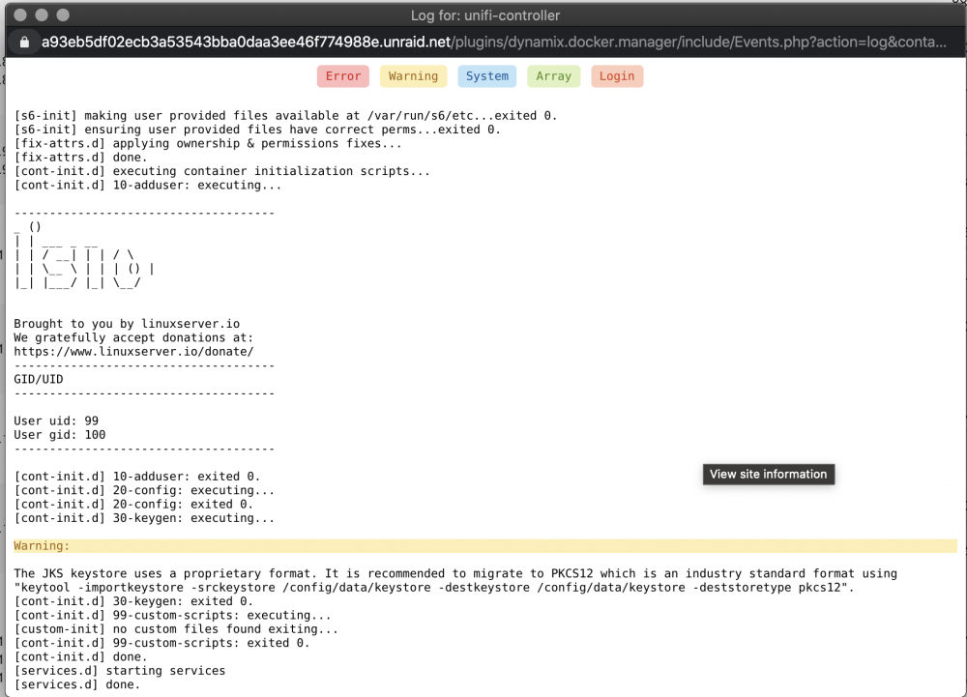The width and height of the screenshot is (967, 697).
Task: Click 'The JKS keystore uses a proprietary format' line
Action: pyautogui.click(x=455, y=574)
